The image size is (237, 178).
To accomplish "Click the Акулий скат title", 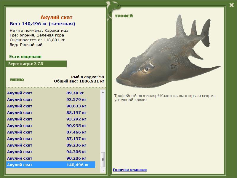I will pos(56,17).
